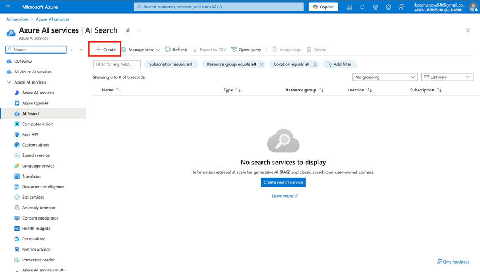The width and height of the screenshot is (480, 272).
Task: Pin the AI Search page
Action: coord(128,30)
